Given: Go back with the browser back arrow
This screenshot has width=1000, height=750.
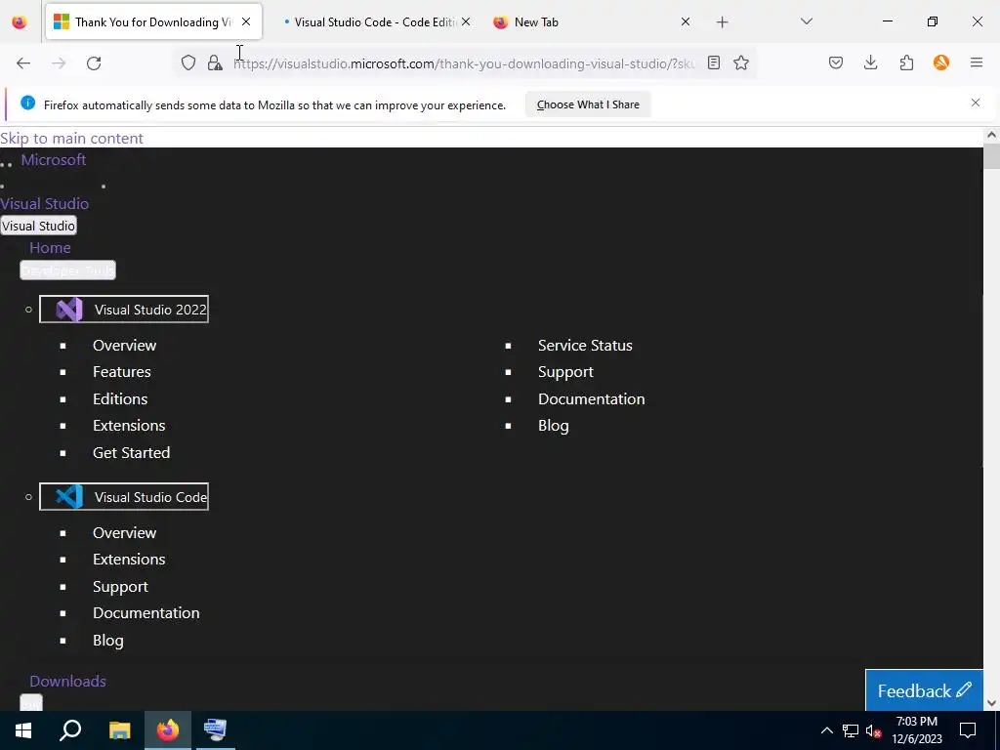Looking at the screenshot, I should [23, 62].
